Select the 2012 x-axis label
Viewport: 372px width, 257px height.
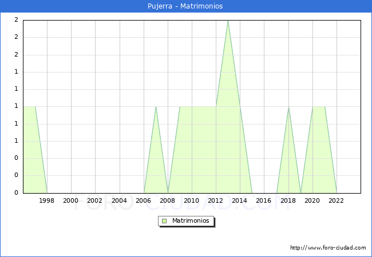click(x=216, y=200)
